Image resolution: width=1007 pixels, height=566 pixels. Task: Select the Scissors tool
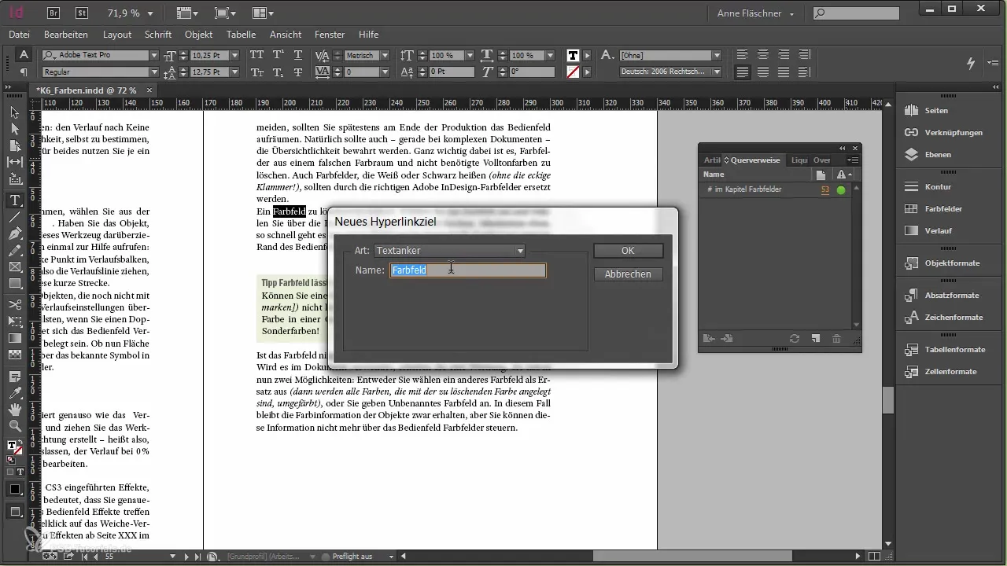coord(14,304)
